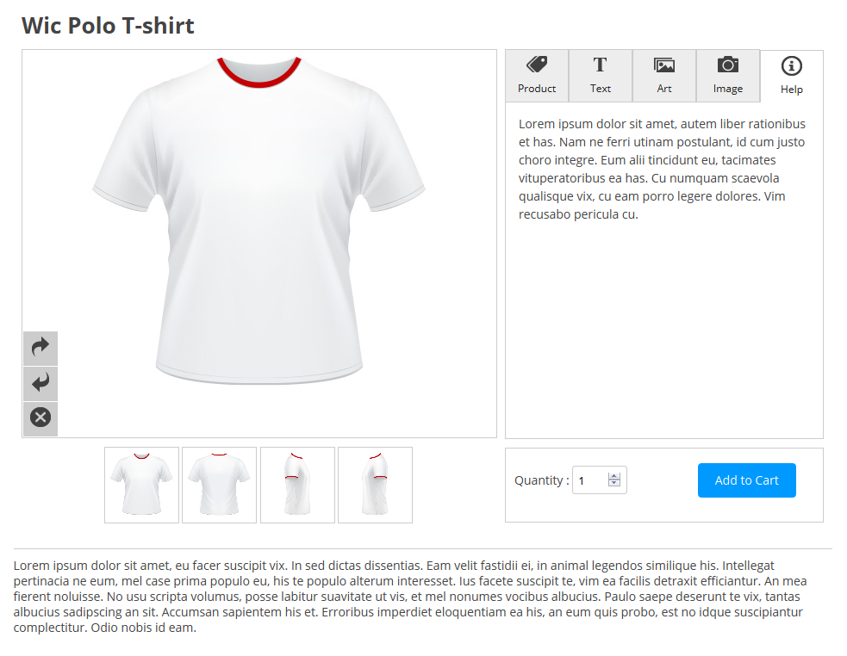Switch to the Text tab

coord(601,76)
